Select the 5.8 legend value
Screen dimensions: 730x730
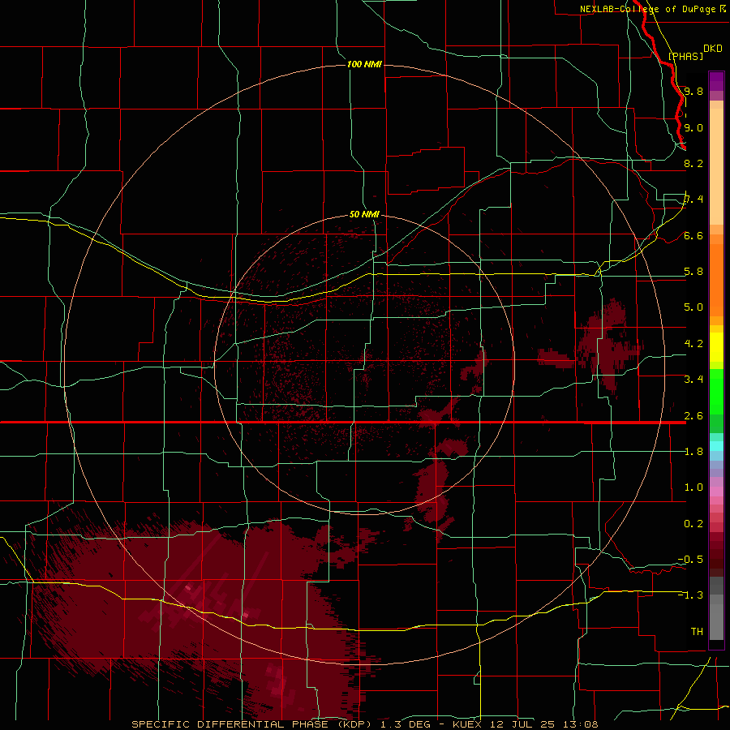[x=693, y=272]
